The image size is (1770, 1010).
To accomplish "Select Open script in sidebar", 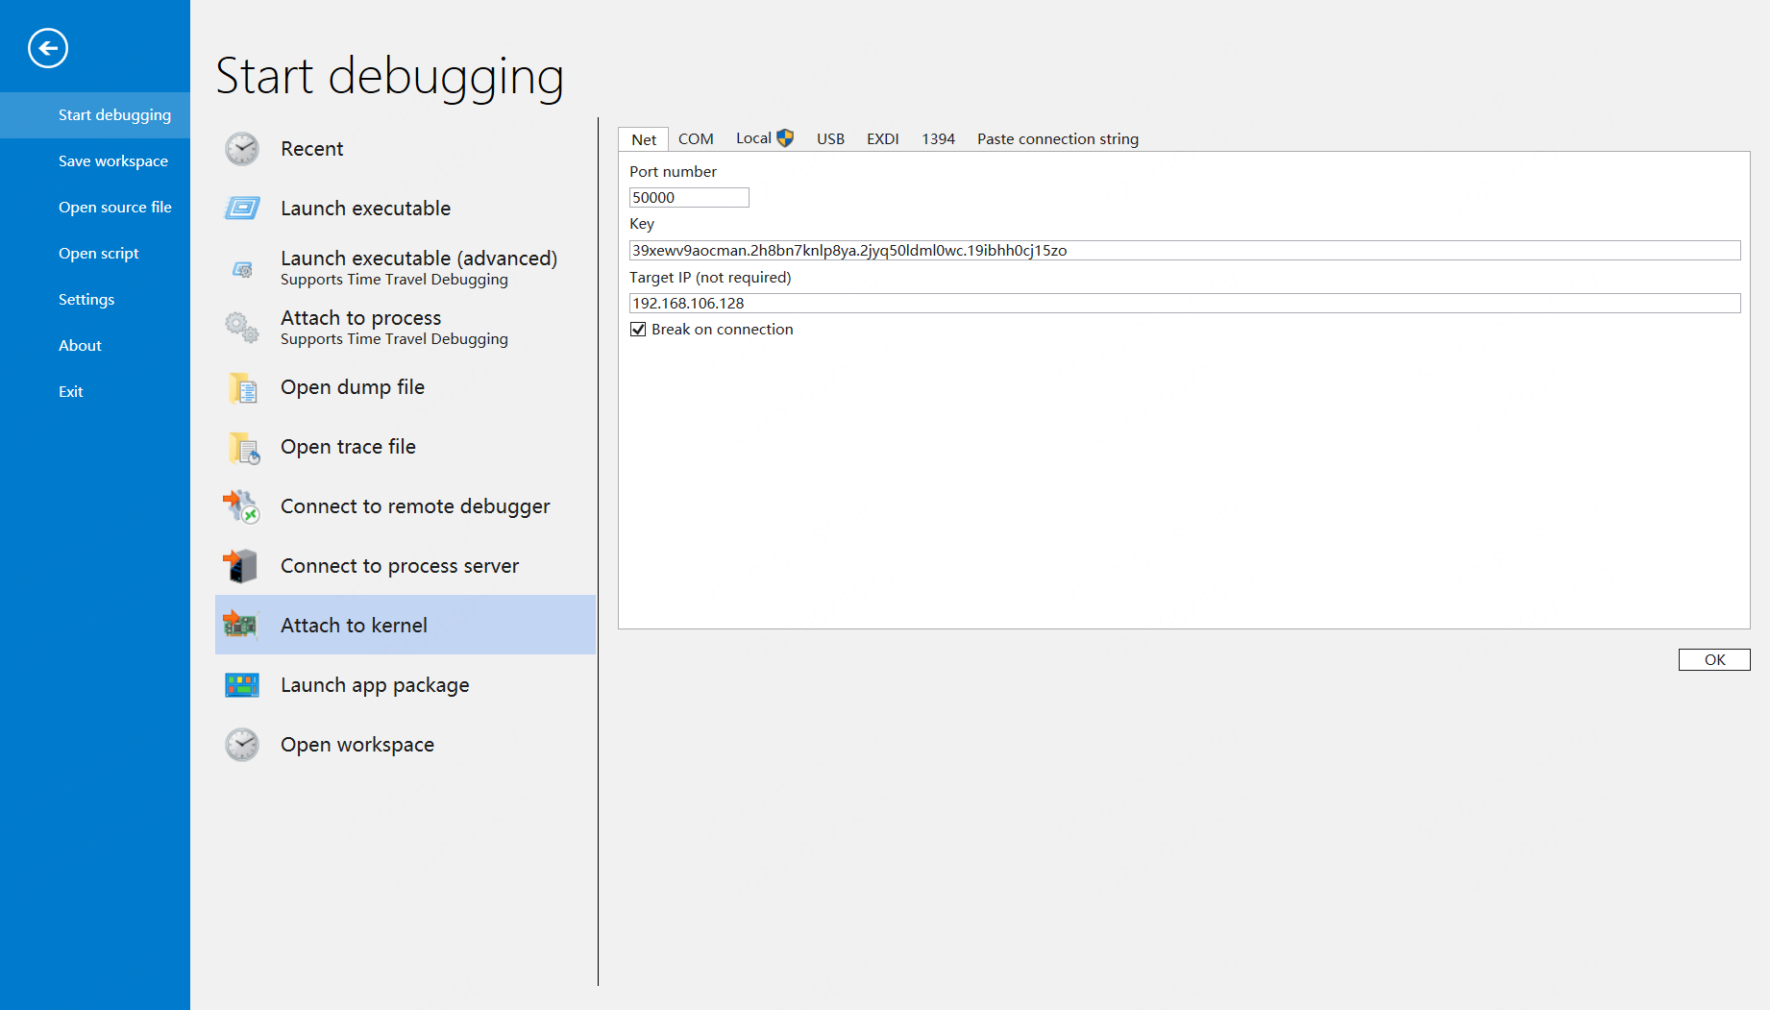I will pos(95,254).
